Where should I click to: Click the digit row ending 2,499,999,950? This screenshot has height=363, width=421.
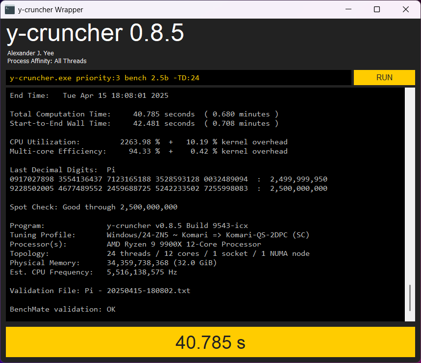169,179
